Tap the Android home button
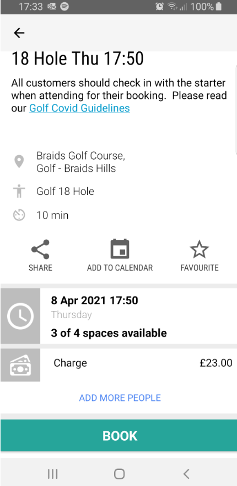This screenshot has width=237, height=486. [x=119, y=474]
